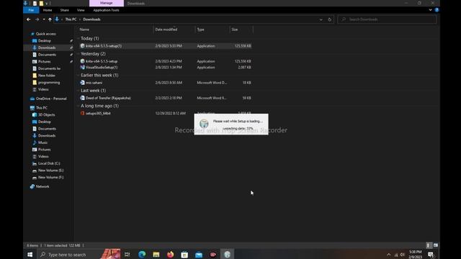Select the VisualStudioSetup(1) file icon

(82, 67)
